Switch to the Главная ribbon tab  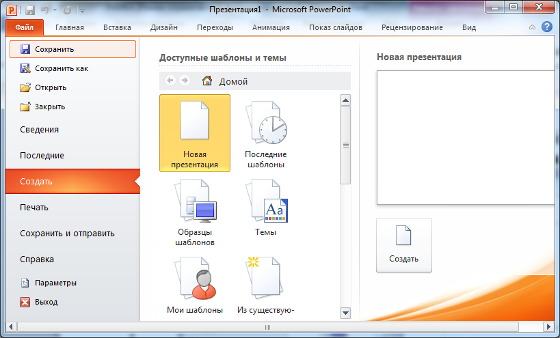pos(70,27)
